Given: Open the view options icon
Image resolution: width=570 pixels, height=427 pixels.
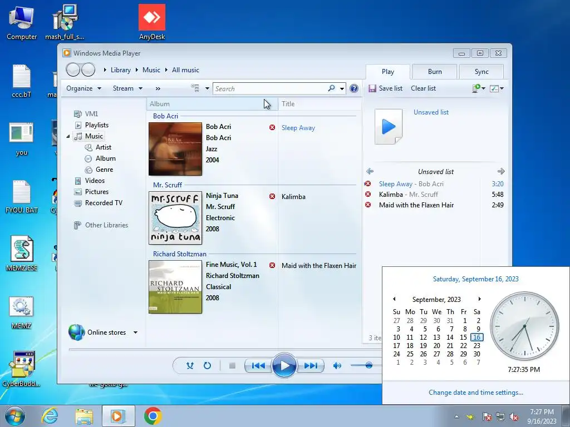Looking at the screenshot, I should (195, 88).
